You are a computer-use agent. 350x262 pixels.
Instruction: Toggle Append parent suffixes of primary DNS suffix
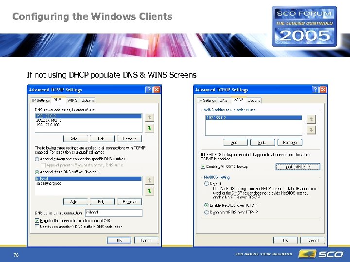pyautogui.click(x=43, y=165)
